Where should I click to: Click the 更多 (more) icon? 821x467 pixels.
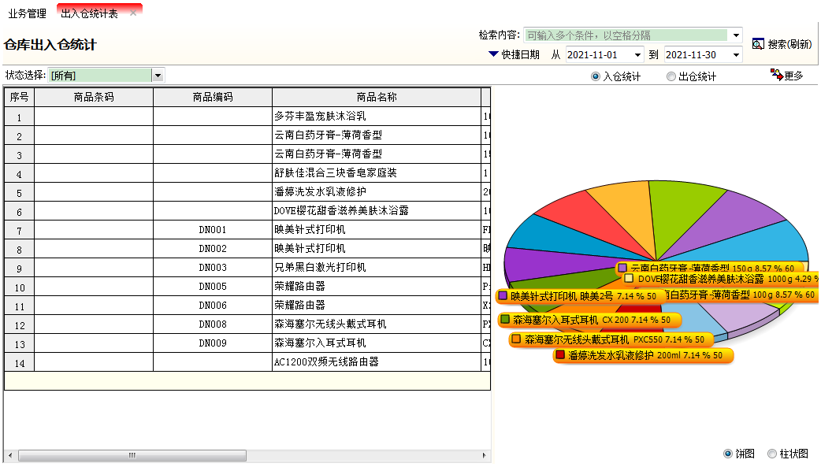pos(777,75)
